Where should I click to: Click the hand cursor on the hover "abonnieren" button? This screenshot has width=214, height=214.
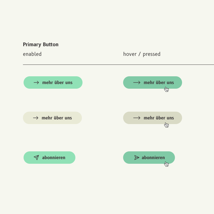coord(167,164)
